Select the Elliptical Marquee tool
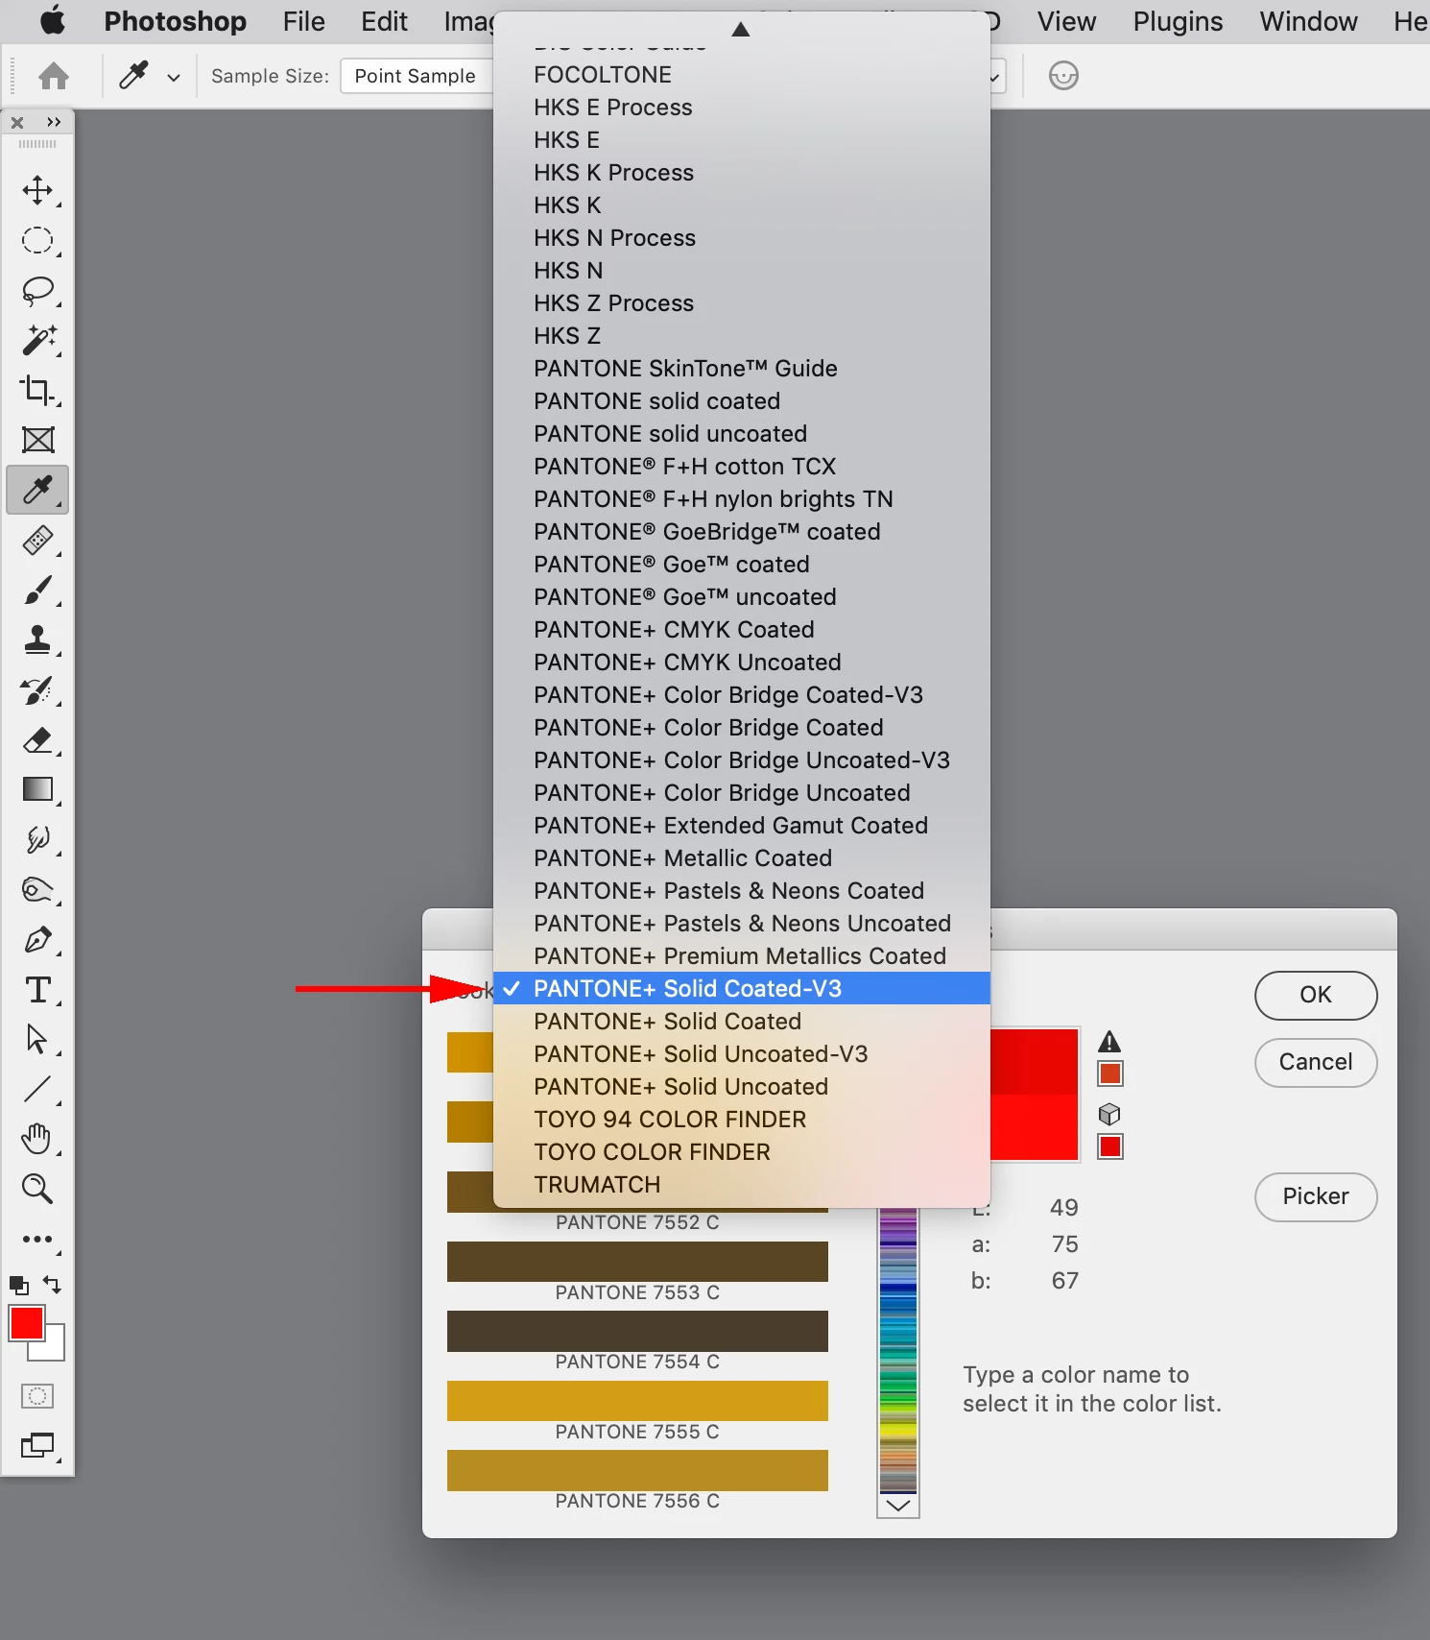The height and width of the screenshot is (1640, 1430). tap(37, 240)
